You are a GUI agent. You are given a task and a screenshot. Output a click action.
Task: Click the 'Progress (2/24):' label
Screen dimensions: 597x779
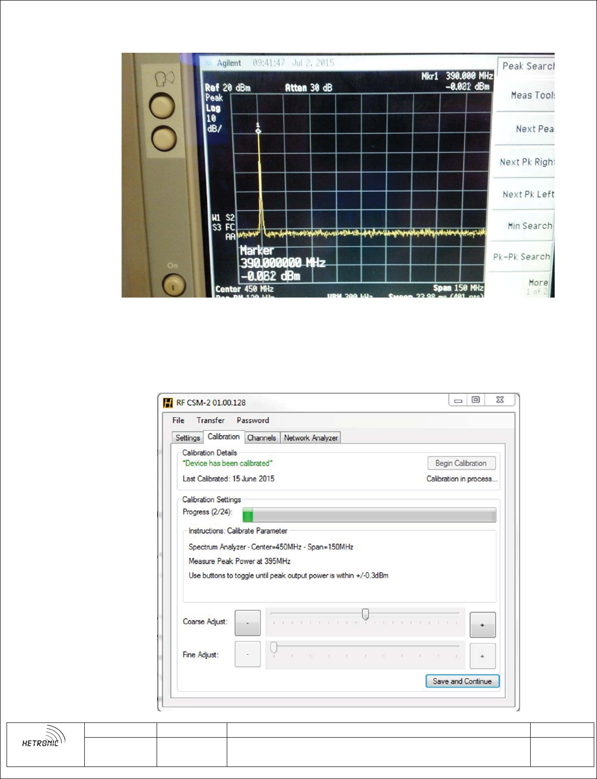pos(207,512)
